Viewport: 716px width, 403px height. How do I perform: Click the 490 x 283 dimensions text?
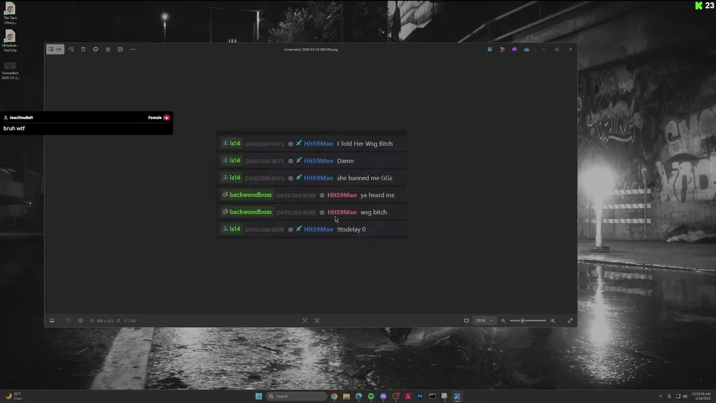(105, 321)
